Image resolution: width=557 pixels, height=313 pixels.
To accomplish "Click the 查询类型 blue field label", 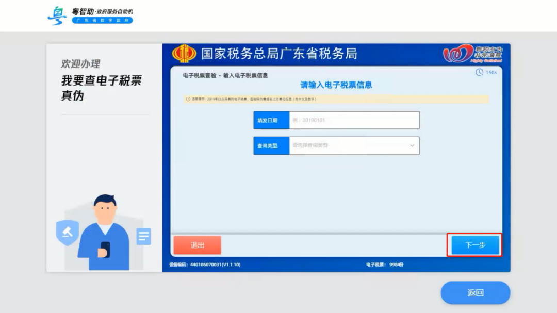I will pos(271,145).
